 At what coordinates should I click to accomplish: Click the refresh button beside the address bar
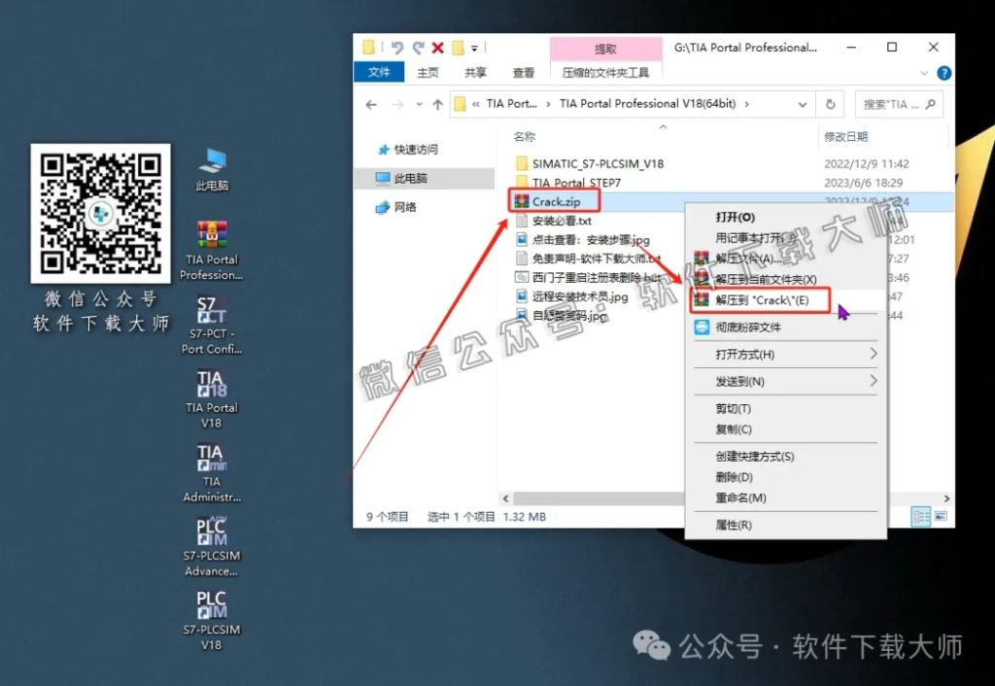coord(828,104)
